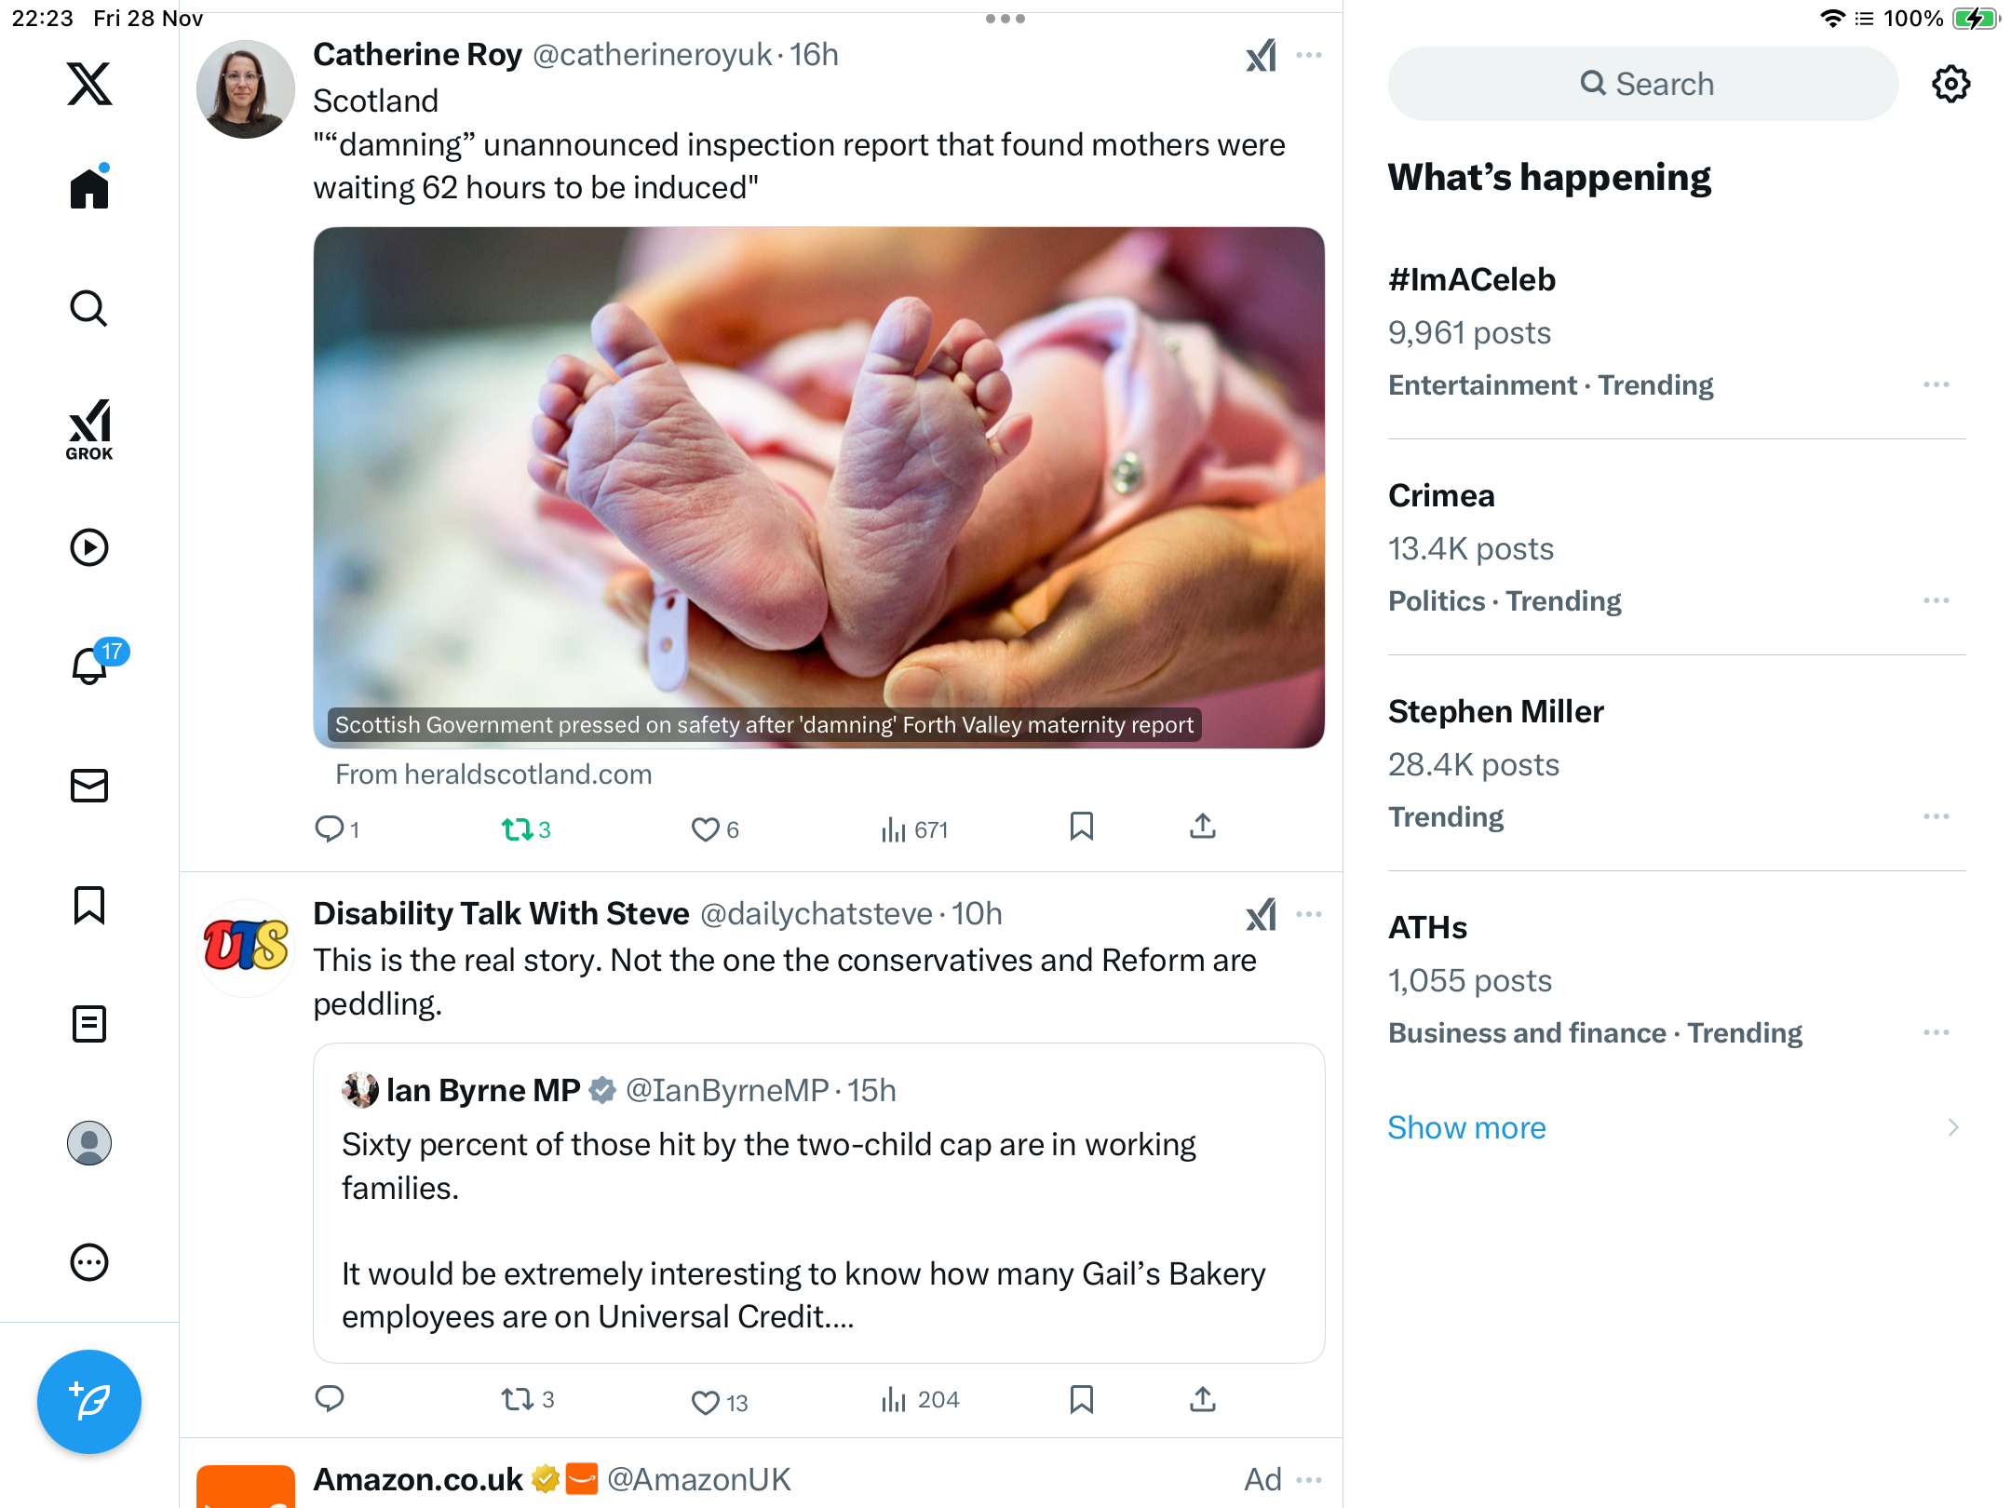Open Grok from the sidebar
The height and width of the screenshot is (1508, 2011).
(x=89, y=429)
